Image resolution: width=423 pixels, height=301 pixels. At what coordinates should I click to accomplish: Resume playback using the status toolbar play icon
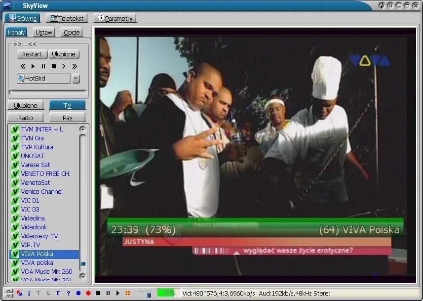(x=117, y=293)
